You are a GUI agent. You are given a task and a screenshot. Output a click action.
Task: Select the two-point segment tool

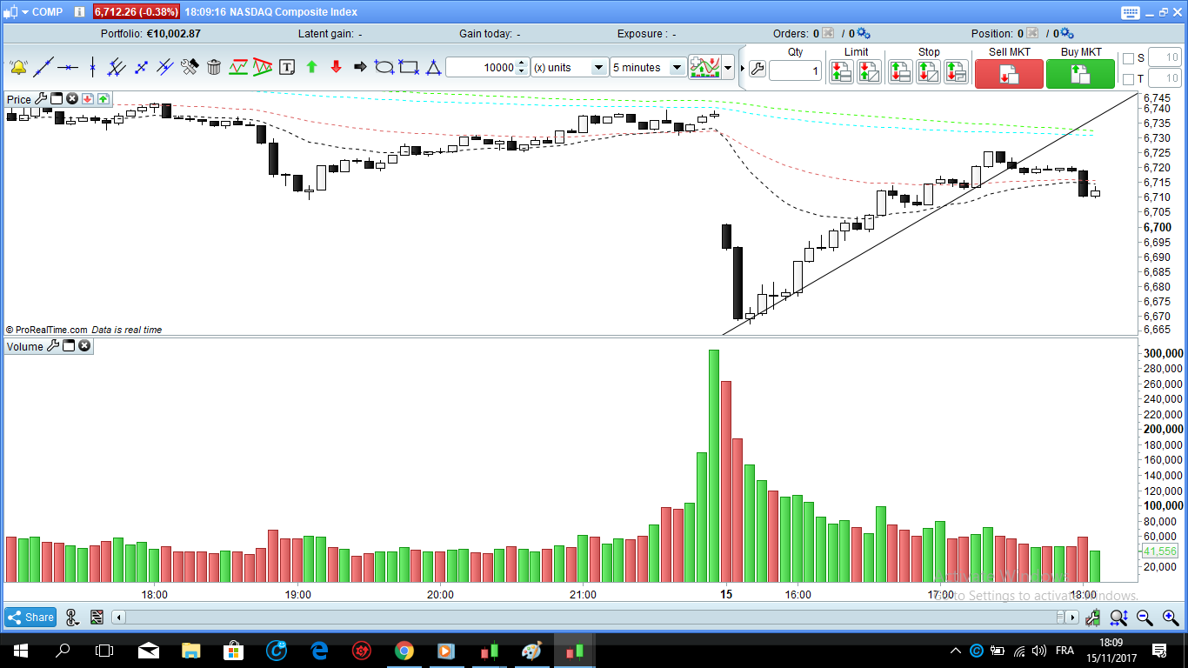[x=141, y=67]
